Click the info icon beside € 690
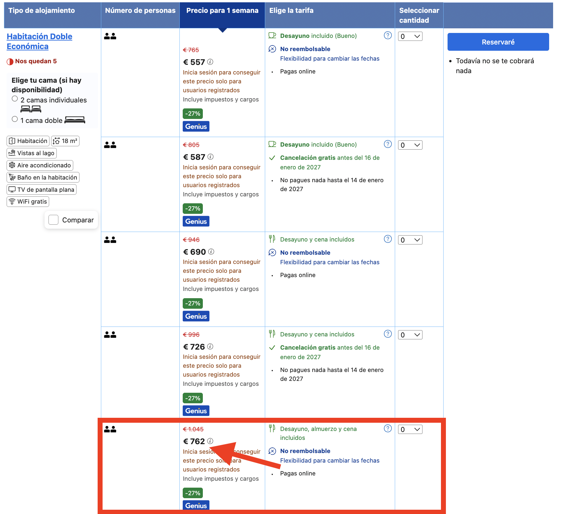The height and width of the screenshot is (514, 562). coord(211,251)
